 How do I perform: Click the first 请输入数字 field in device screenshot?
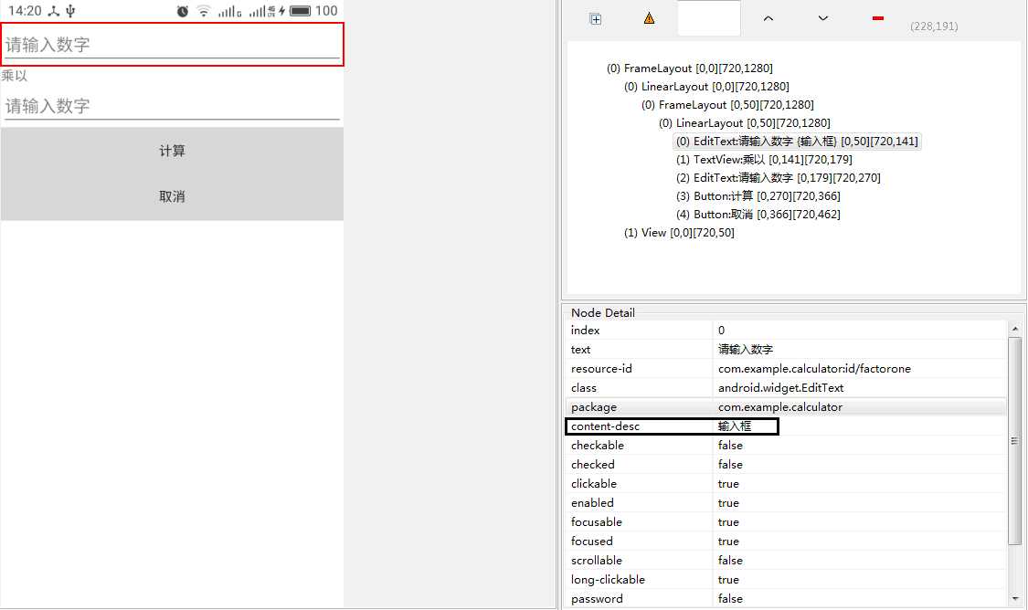point(172,44)
